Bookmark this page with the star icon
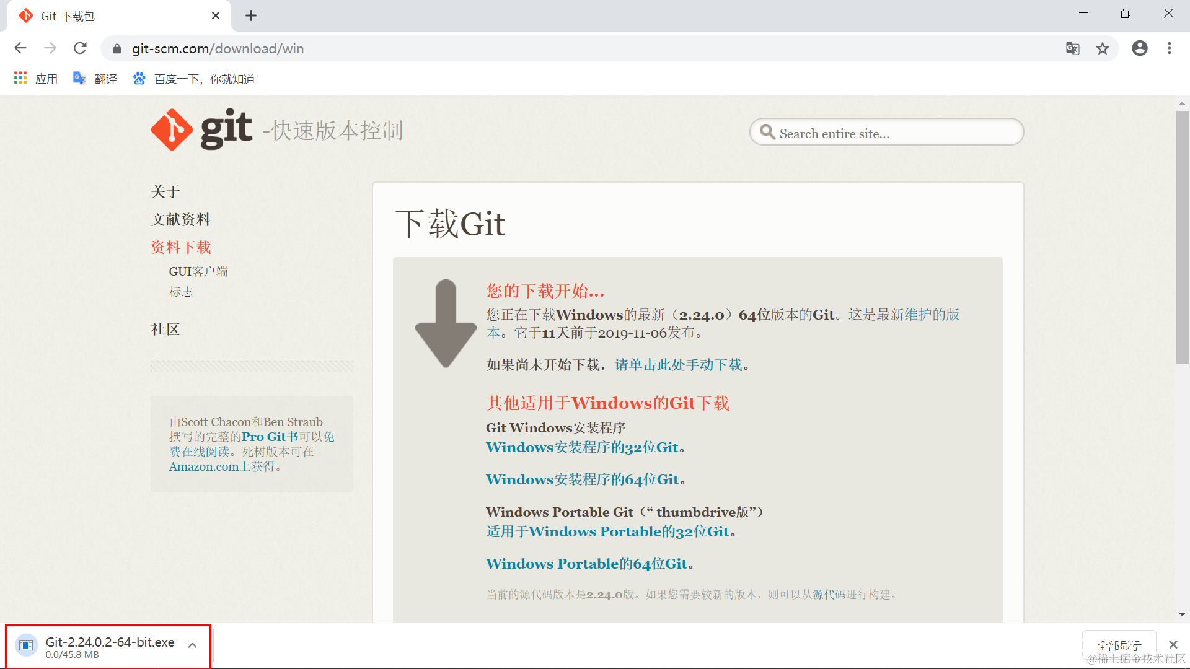 pos(1102,48)
